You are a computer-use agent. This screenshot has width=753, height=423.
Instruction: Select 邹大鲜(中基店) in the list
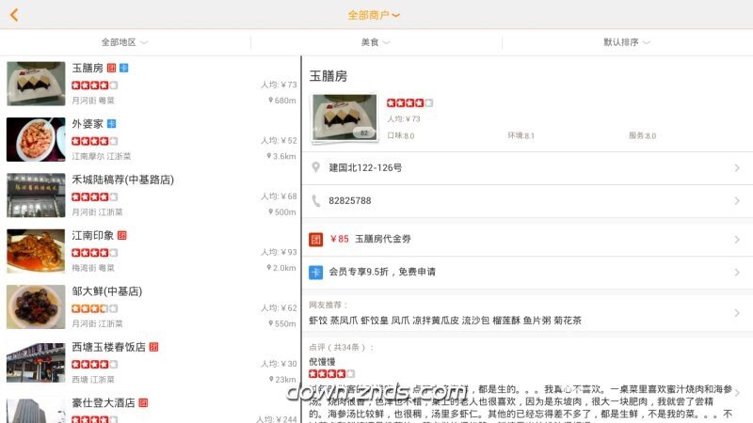click(x=151, y=307)
